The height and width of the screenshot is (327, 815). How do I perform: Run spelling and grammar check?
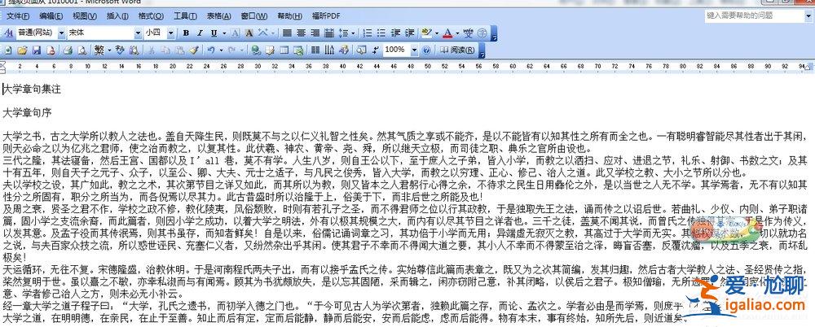(120, 50)
